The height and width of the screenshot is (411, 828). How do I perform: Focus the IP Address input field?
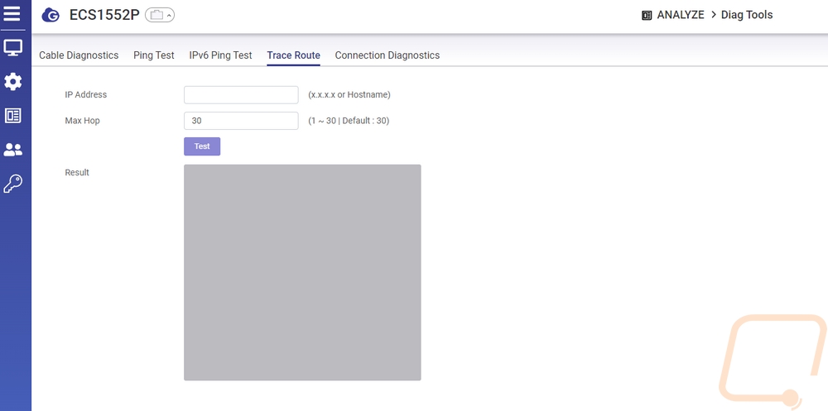click(241, 94)
